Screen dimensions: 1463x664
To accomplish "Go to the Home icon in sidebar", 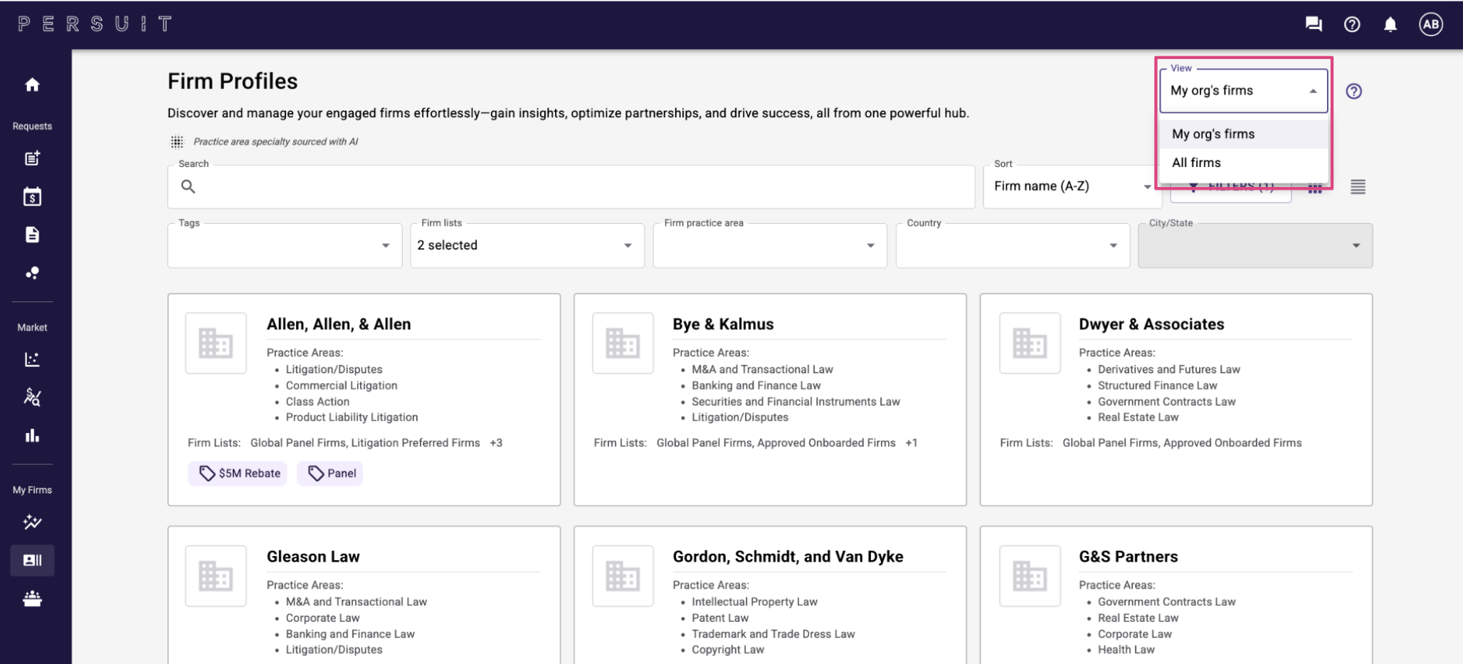I will tap(32, 85).
